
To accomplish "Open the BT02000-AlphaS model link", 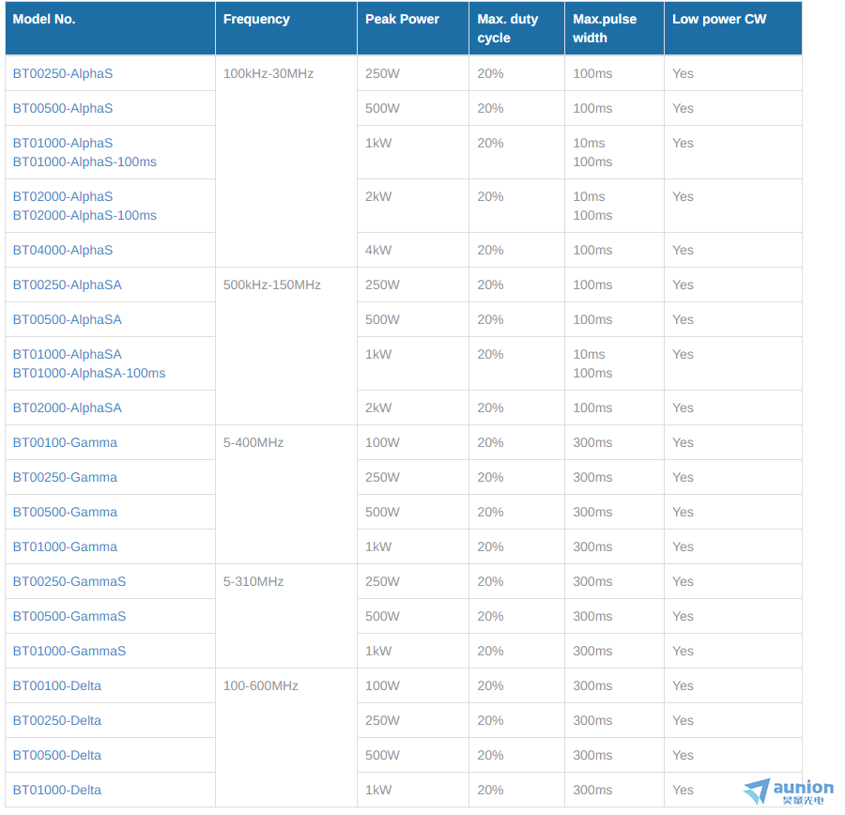I will [x=63, y=196].
